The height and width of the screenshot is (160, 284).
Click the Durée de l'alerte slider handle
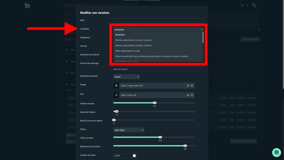pyautogui.click(x=117, y=111)
